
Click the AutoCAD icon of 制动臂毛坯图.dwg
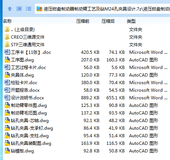[x=7, y=113]
